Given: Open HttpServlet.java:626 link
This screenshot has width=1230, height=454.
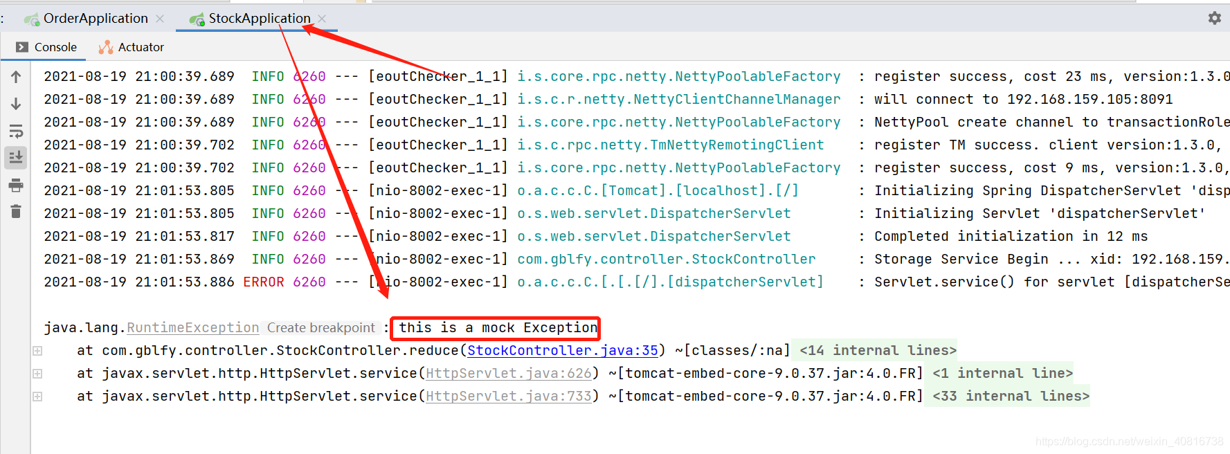Looking at the screenshot, I should tap(509, 373).
